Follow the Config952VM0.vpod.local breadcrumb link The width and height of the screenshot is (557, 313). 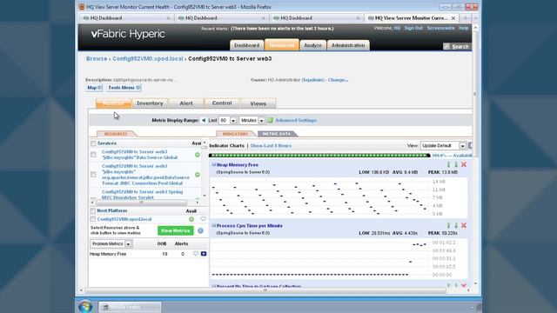pyautogui.click(x=148, y=59)
